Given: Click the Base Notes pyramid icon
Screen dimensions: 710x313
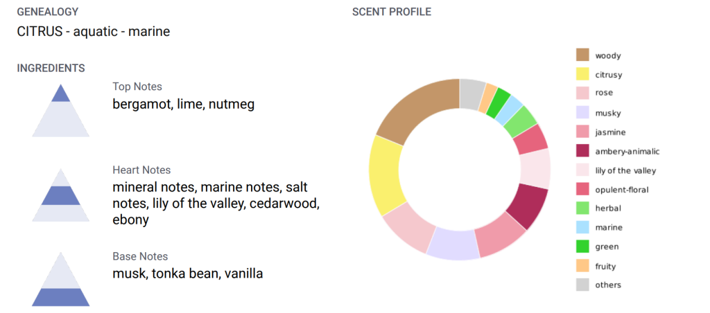Looking at the screenshot, I should pos(61,279).
